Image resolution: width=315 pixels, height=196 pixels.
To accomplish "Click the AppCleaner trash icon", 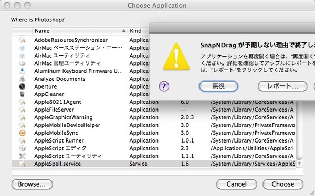I will 22,94.
